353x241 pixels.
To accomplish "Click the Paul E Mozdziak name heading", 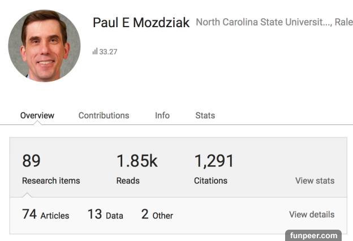I will point(141,23).
